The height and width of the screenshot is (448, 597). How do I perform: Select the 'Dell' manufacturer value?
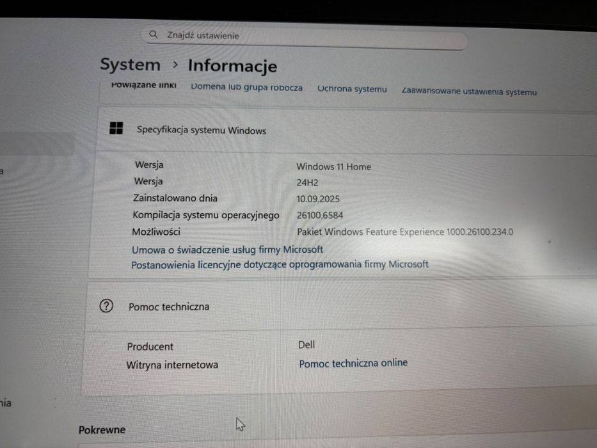(306, 345)
